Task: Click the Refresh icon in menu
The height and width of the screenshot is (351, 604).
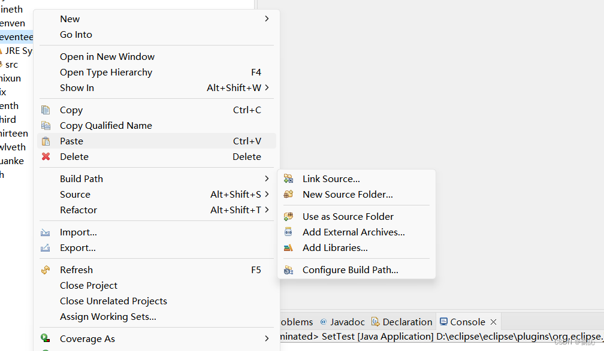Action: pos(46,270)
